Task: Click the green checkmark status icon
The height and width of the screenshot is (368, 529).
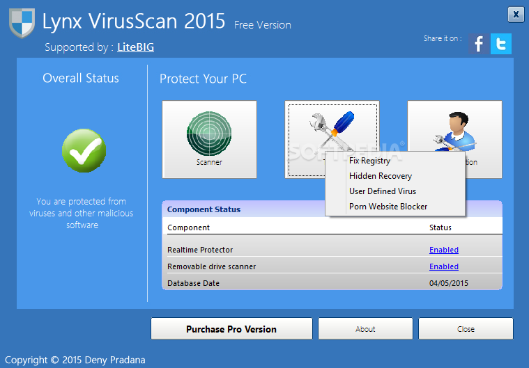Action: [84, 150]
